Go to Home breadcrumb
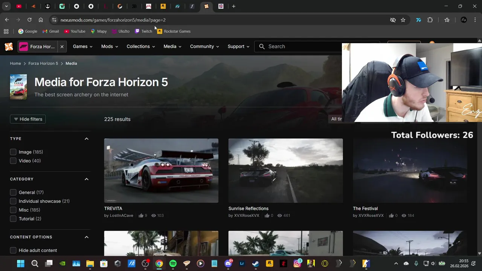The width and height of the screenshot is (482, 271). click(x=15, y=63)
